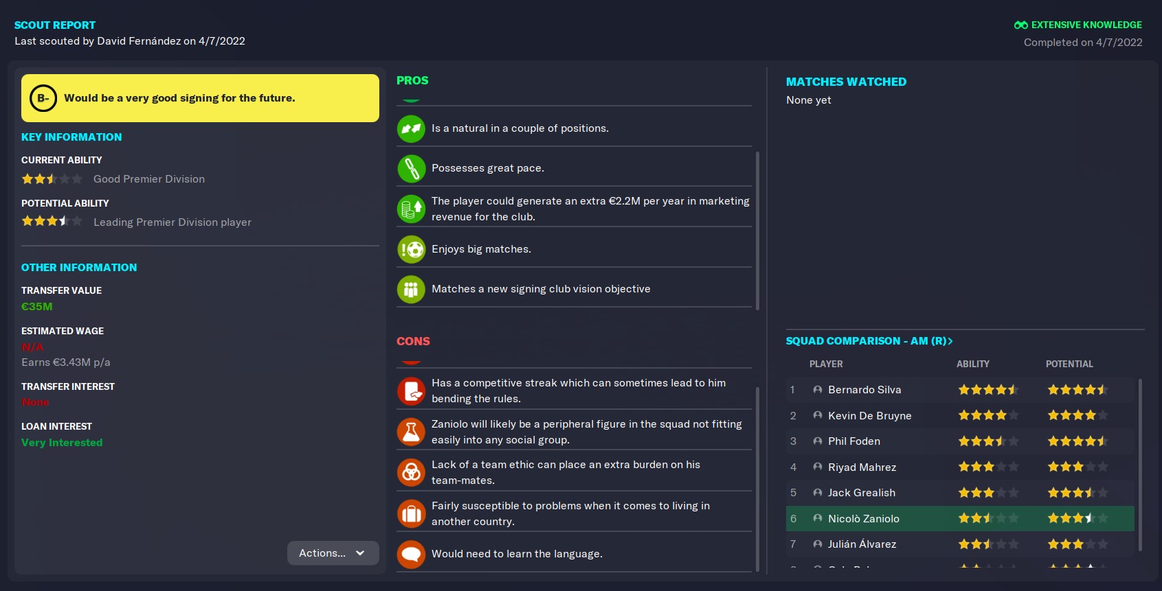Click transfer interest 'None' value
This screenshot has height=591, width=1162.
35,402
